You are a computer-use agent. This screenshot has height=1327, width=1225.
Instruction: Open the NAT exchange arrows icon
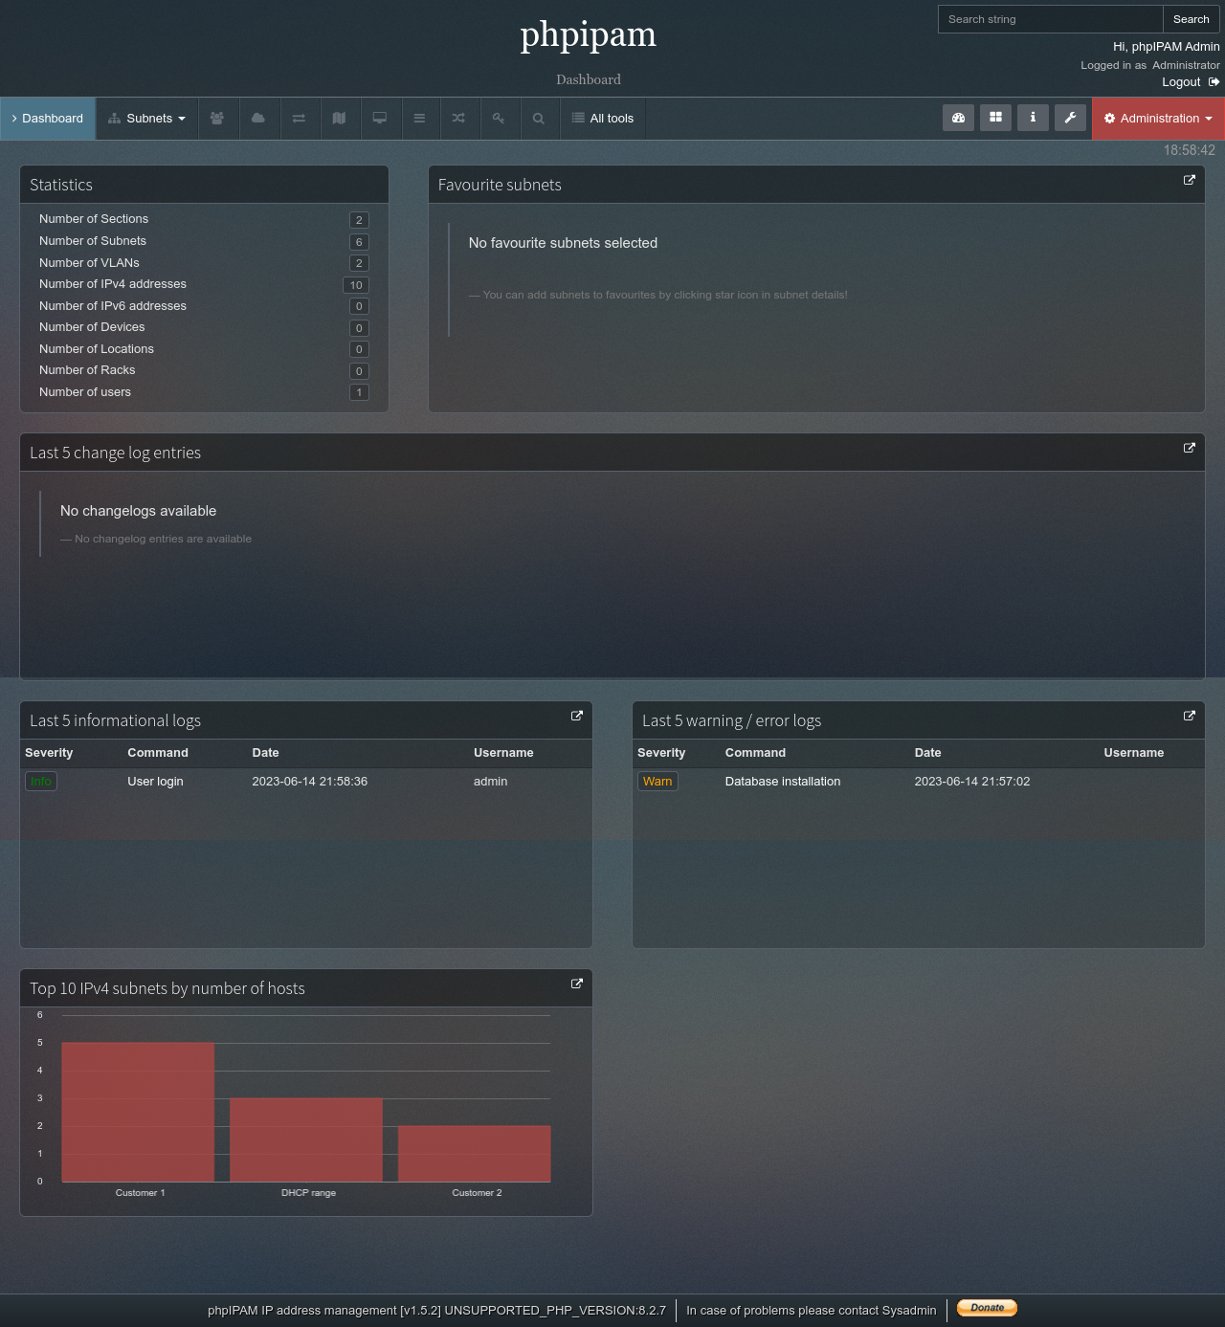click(299, 119)
